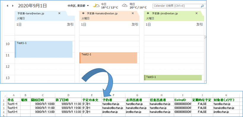Select the 2020/9/1 12:00 end cell
Image resolution: width=243 pixels, height=117 pixels.
(x=68, y=108)
